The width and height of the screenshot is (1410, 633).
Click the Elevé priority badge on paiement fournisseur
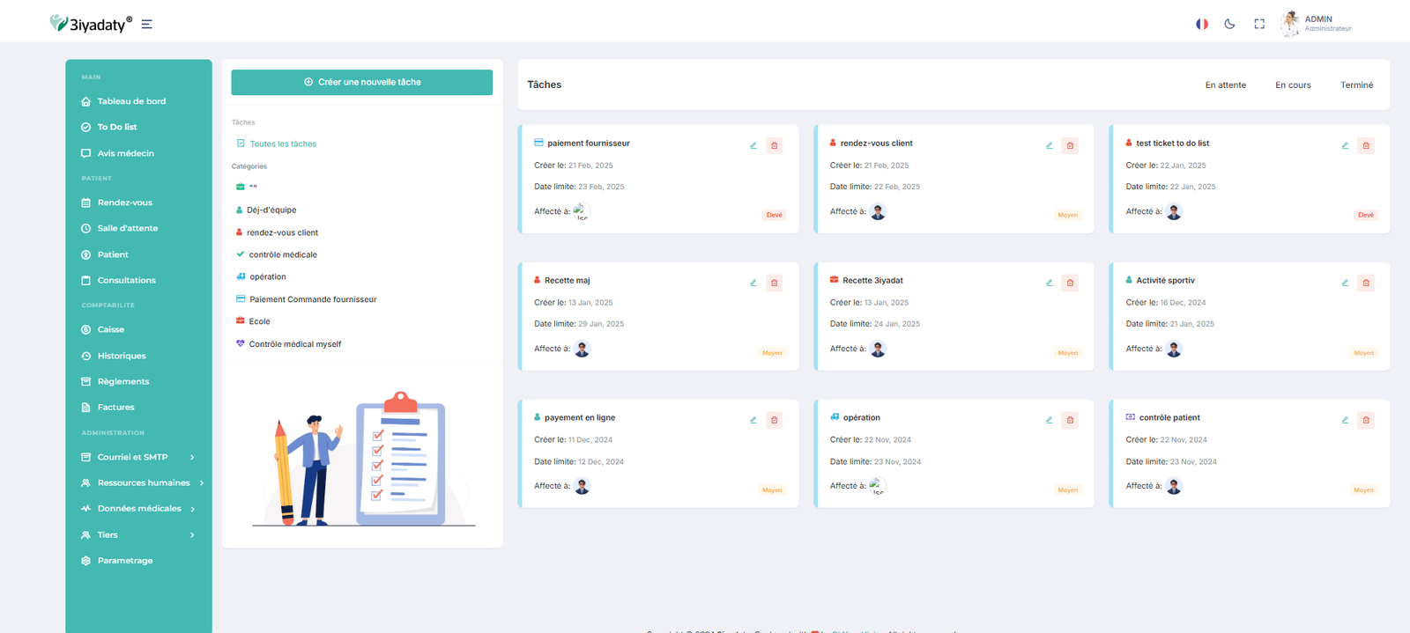pyautogui.click(x=774, y=215)
